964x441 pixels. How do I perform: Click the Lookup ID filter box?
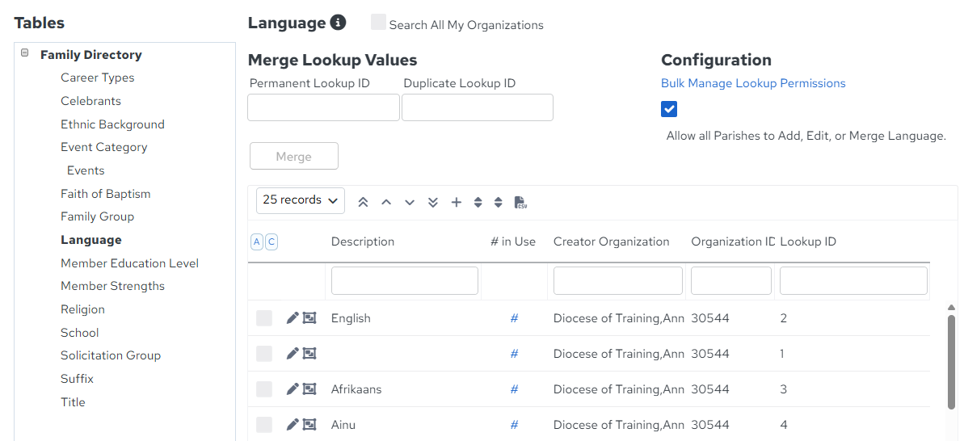point(853,281)
